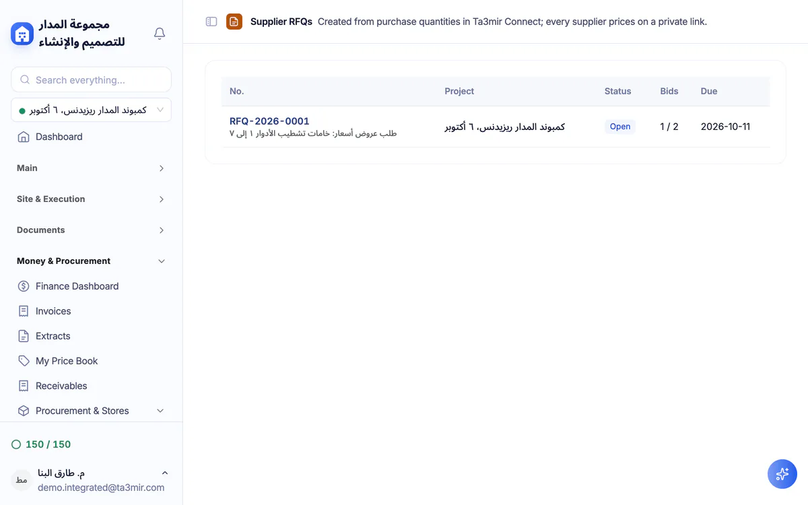808x505 pixels.
Task: Click the usage quota circle icon
Action: click(x=16, y=444)
